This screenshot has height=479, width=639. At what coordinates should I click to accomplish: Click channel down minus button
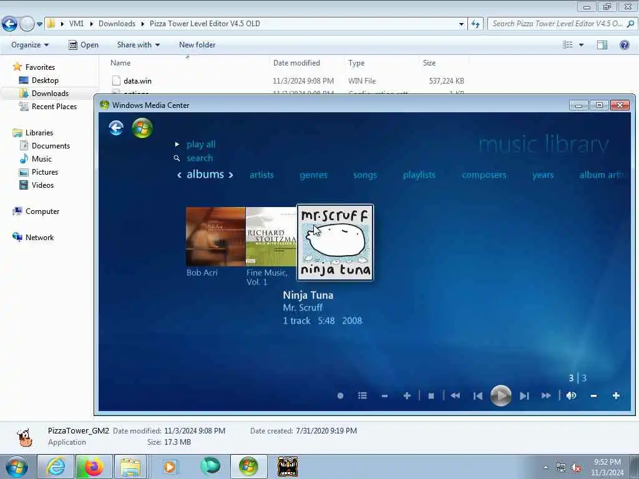pos(384,395)
